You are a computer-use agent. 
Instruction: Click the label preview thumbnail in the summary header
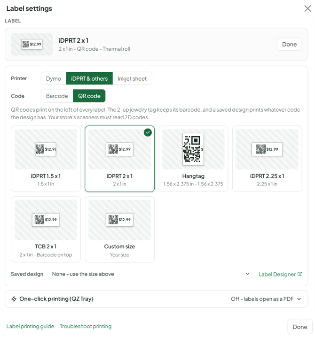point(32,44)
